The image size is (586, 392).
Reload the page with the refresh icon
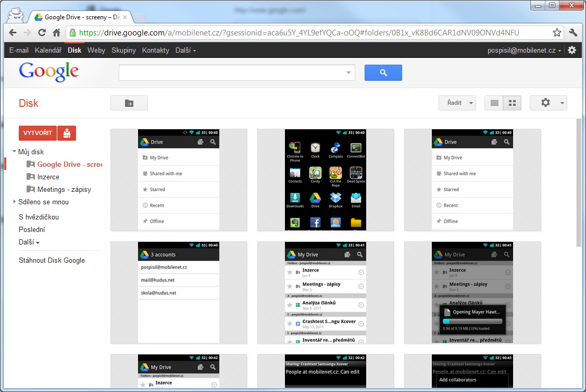pyautogui.click(x=42, y=32)
